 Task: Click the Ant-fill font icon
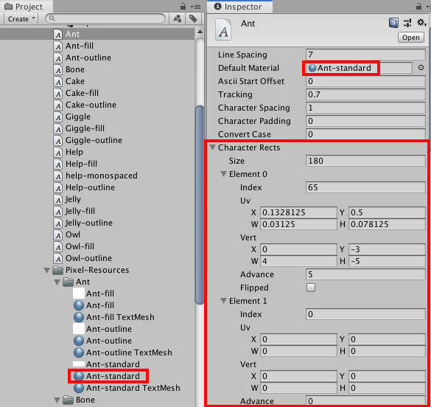(x=57, y=46)
